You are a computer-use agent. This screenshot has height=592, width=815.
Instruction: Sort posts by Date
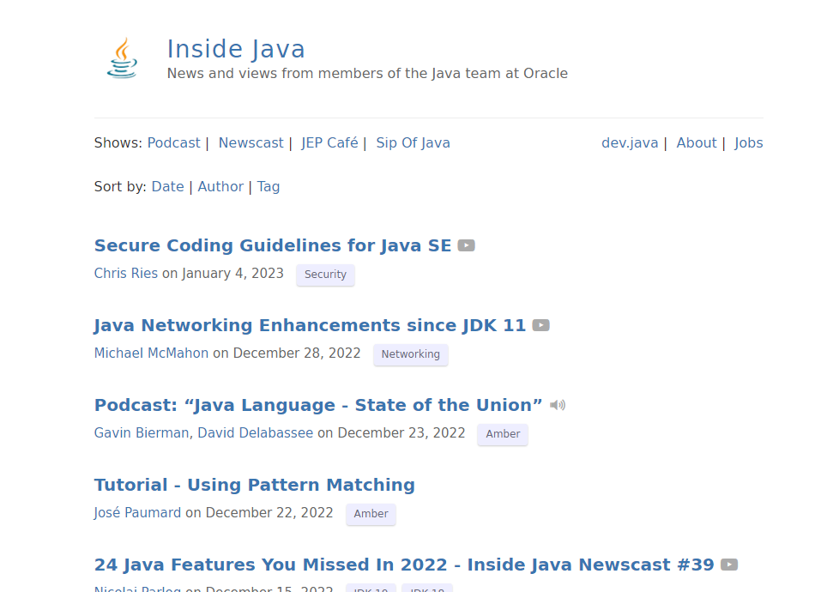pos(168,186)
